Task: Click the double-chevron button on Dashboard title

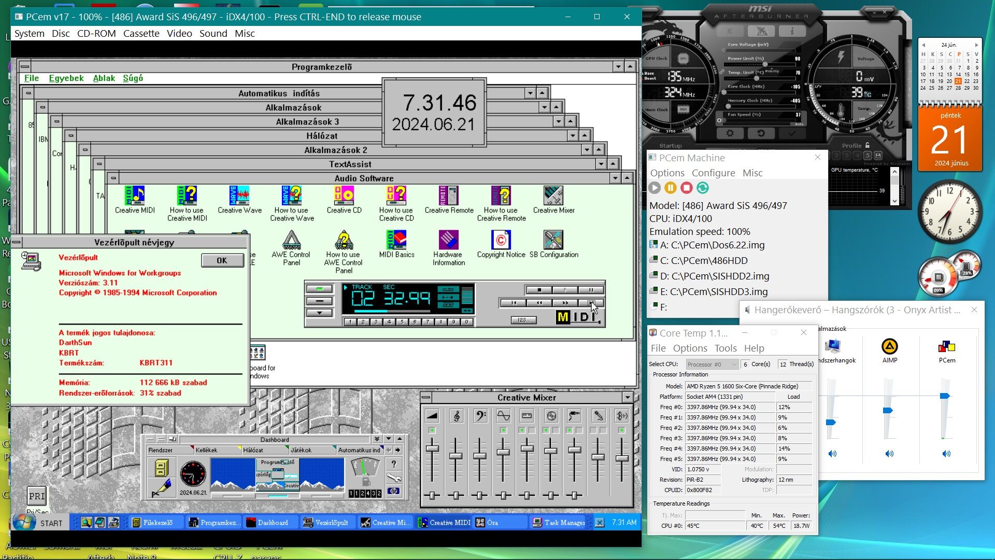Action: tap(377, 439)
